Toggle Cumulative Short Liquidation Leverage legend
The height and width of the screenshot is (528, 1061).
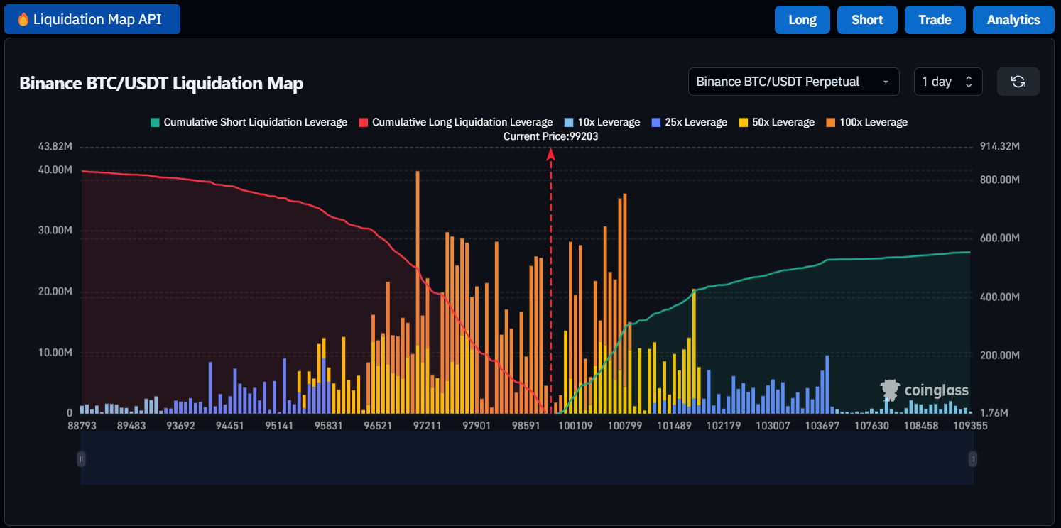248,122
